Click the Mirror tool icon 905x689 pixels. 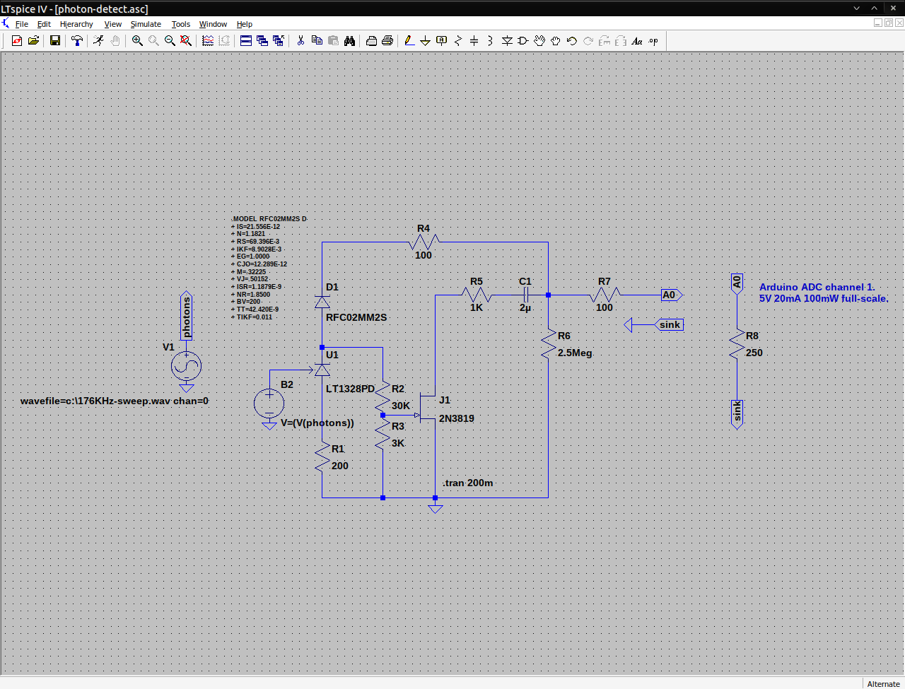pyautogui.click(x=621, y=41)
